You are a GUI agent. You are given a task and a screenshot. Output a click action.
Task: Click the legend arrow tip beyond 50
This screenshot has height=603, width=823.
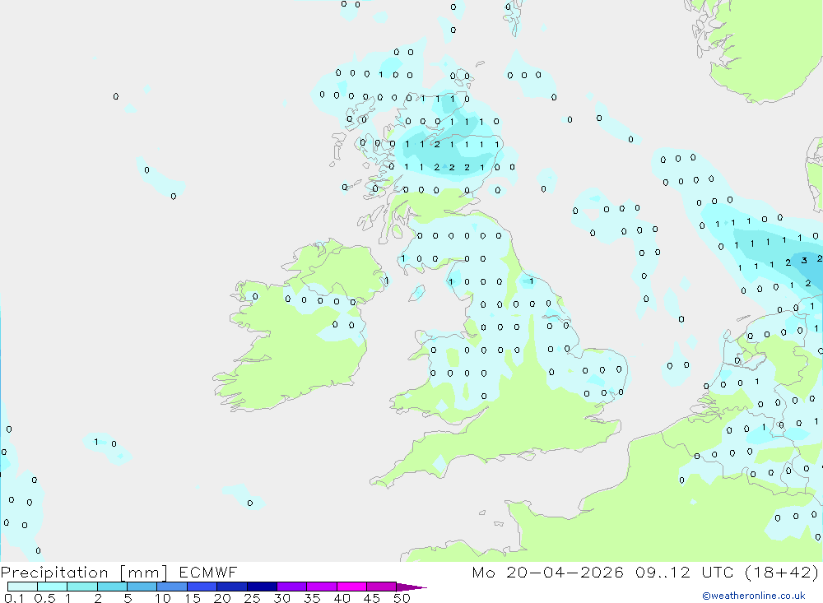[x=412, y=587]
